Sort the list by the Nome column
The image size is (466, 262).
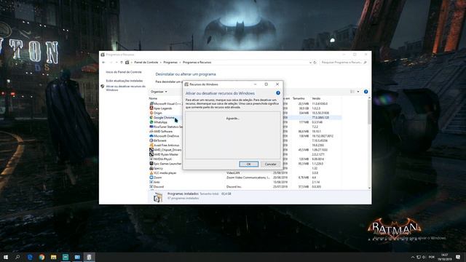point(153,98)
